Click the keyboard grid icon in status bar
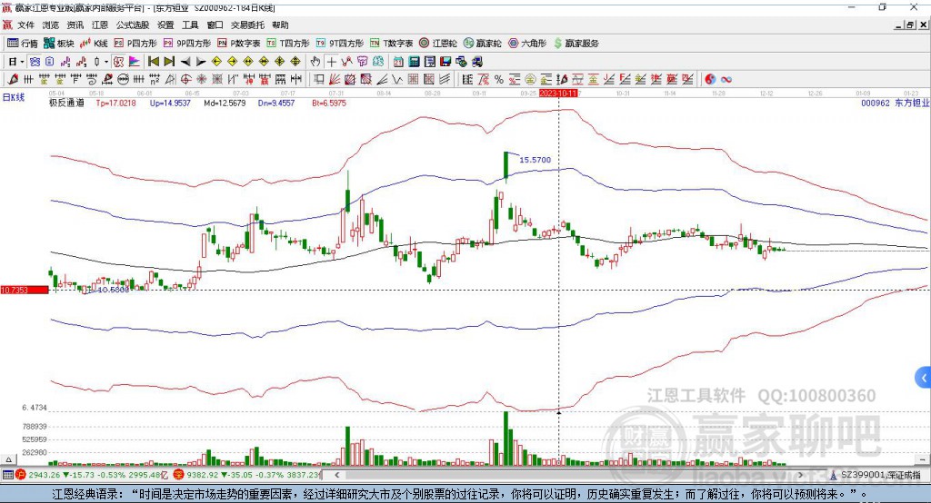Viewport: 931px width, 503px height. 7,475
